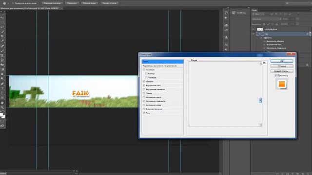This screenshot has width=312, height=175.
Task: Hide all Эффекты of Faik layer
Action: [261, 38]
